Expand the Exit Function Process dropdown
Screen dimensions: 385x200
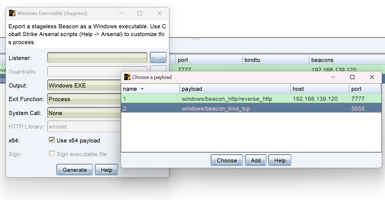pyautogui.click(x=84, y=99)
